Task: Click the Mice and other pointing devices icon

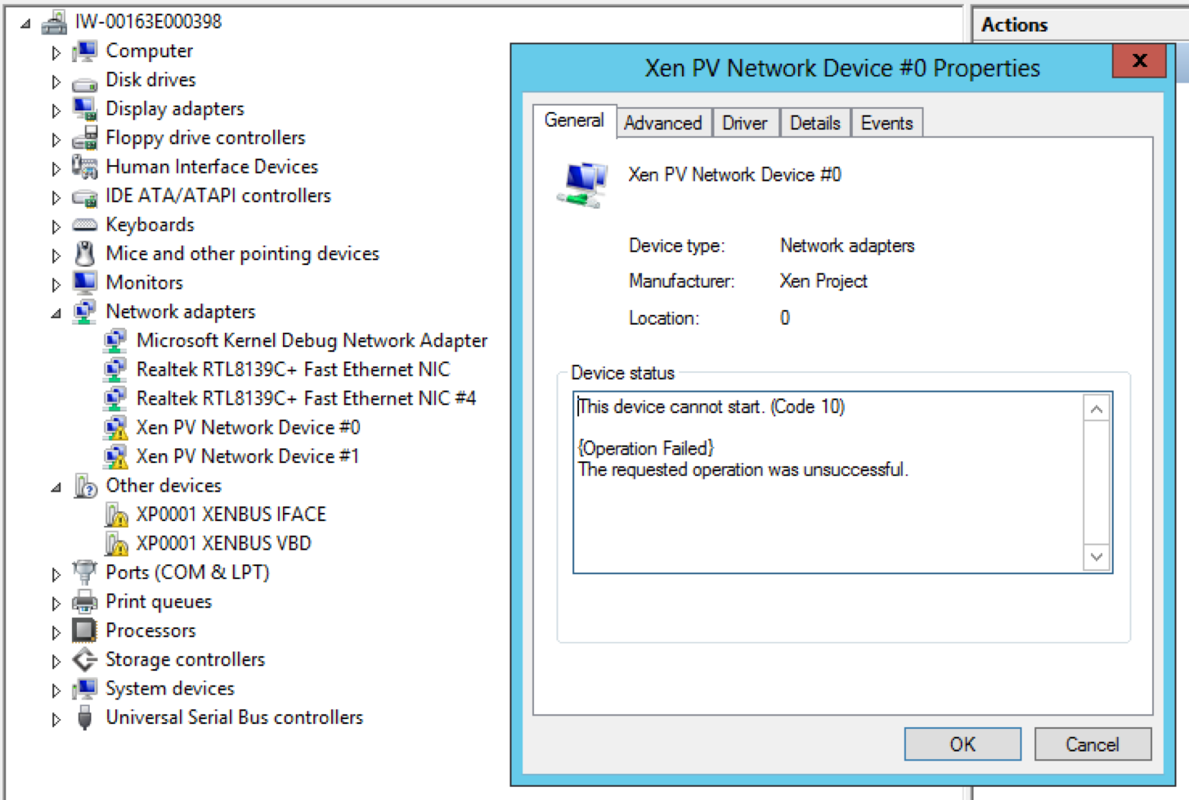Action: click(x=84, y=254)
